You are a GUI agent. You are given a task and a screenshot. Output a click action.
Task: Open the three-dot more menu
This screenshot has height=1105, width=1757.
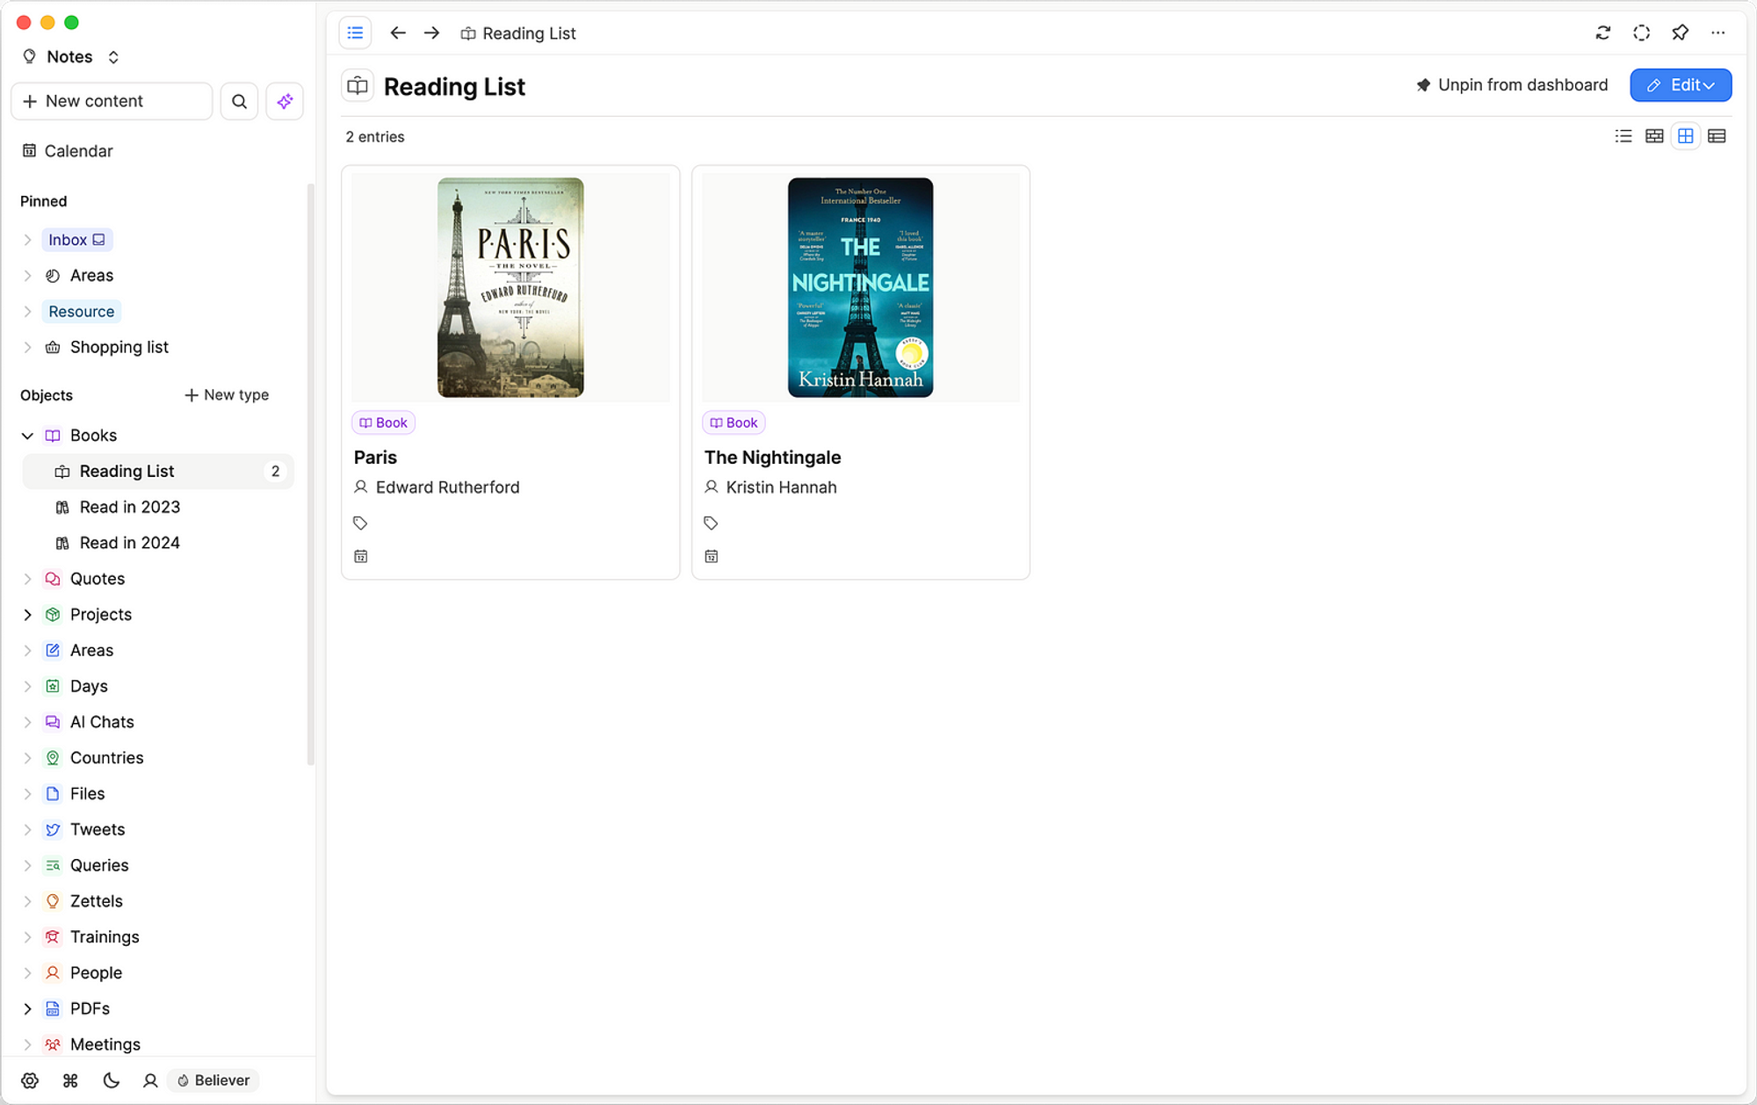(1717, 32)
